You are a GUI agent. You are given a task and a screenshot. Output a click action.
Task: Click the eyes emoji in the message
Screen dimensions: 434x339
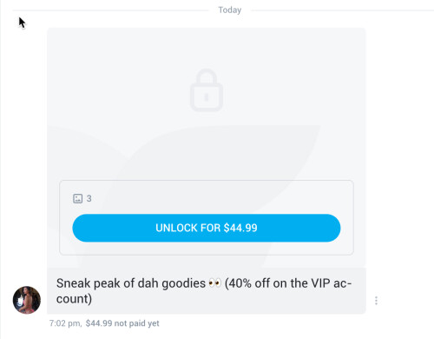(x=214, y=283)
